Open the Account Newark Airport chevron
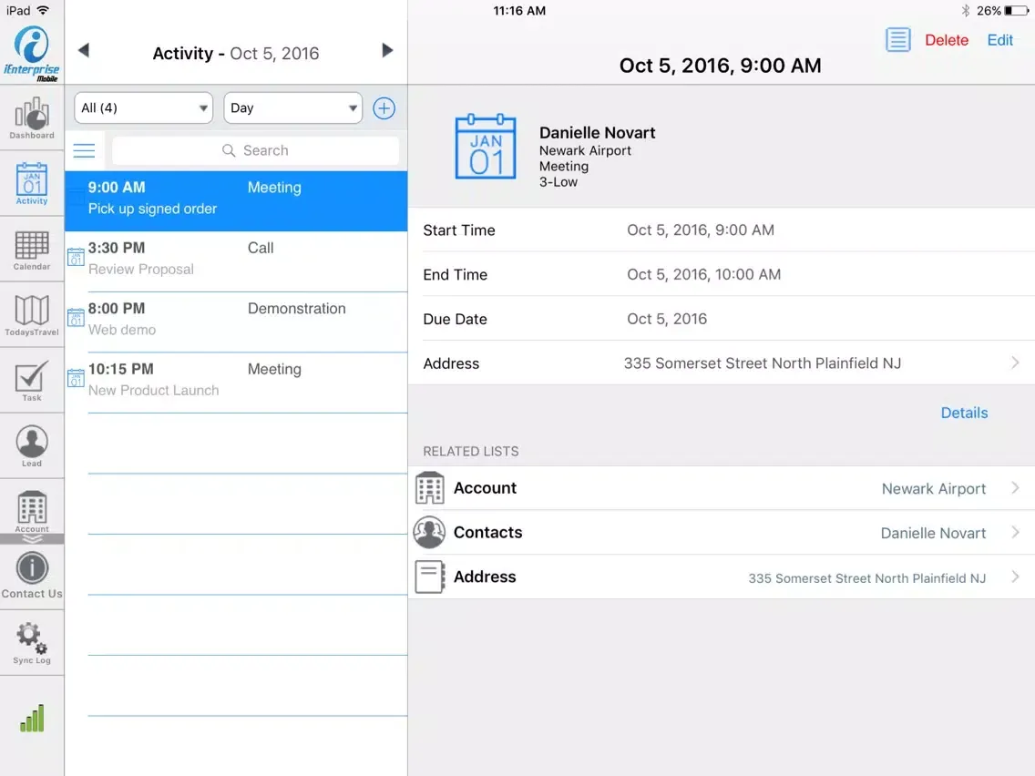This screenshot has width=1035, height=776. (x=1015, y=488)
